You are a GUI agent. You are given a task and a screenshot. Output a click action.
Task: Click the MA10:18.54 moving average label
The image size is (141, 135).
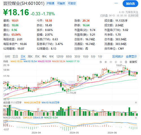pyautogui.click(x=30, y=61)
